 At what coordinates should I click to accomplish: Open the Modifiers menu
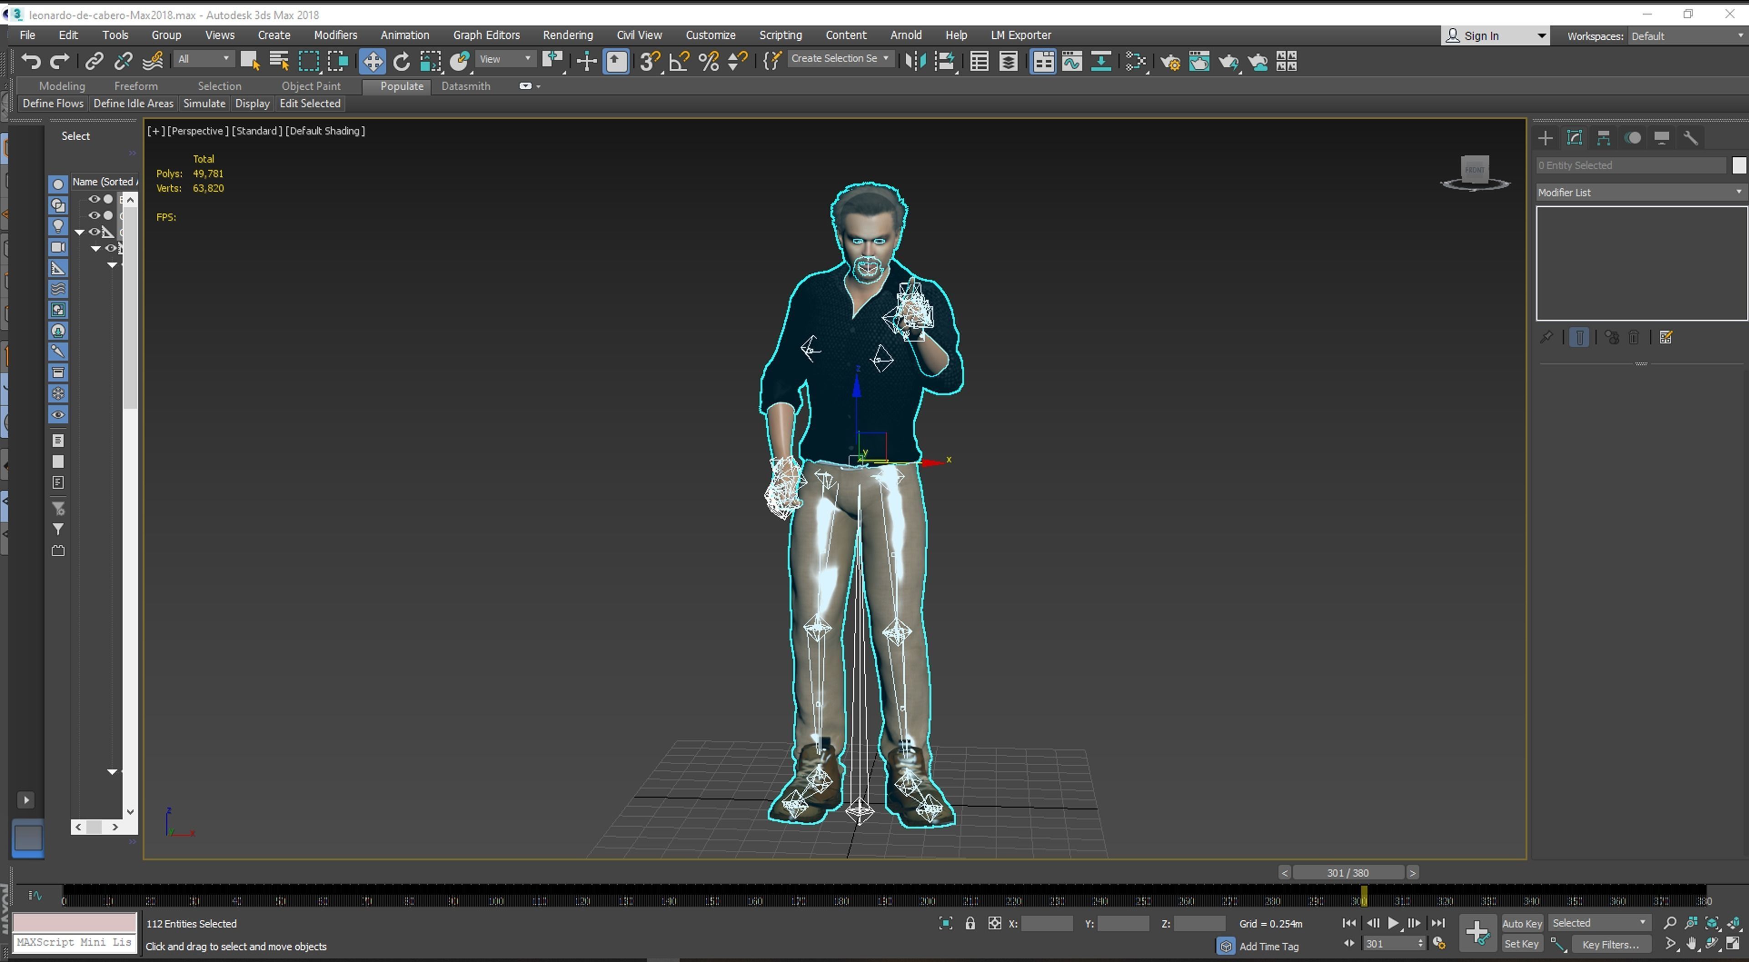tap(335, 36)
